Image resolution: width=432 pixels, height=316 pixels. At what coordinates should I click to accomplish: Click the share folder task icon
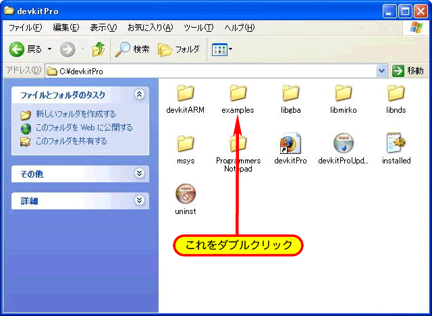pyautogui.click(x=26, y=142)
